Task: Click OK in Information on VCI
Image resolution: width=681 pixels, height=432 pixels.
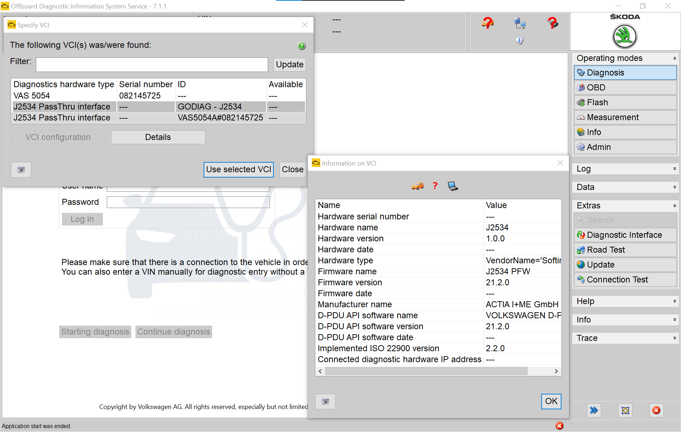Action: [x=551, y=401]
